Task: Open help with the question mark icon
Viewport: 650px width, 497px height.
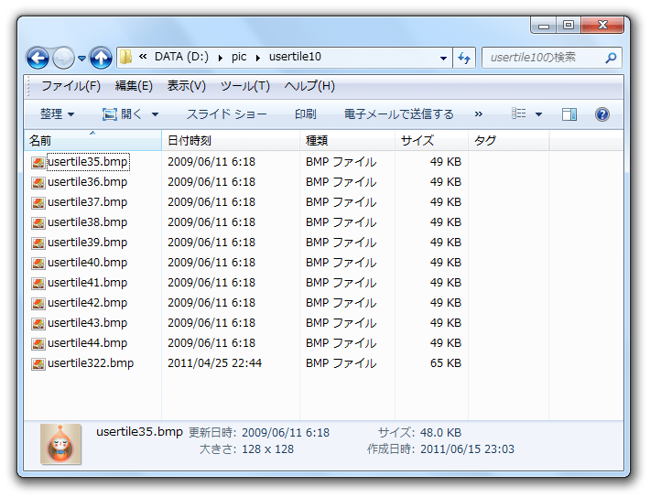Action: [601, 114]
